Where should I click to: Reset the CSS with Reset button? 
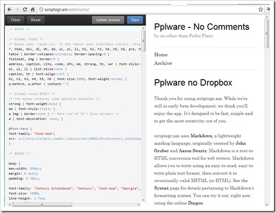(x=36, y=20)
